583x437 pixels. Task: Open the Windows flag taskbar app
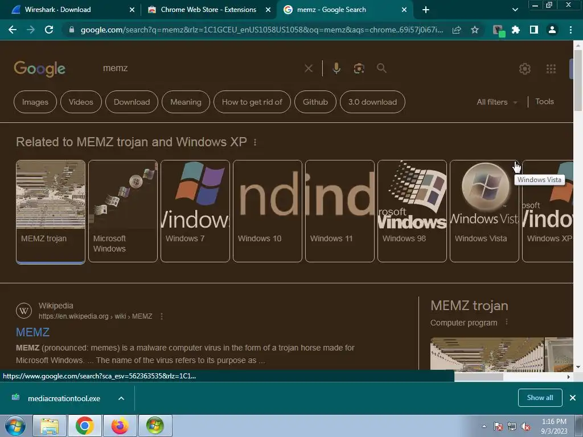(x=155, y=426)
